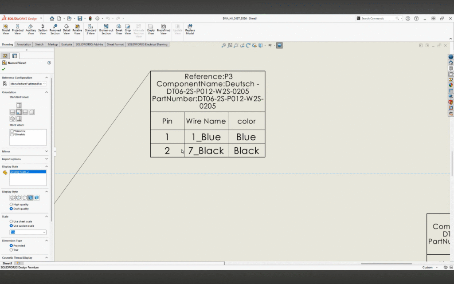Open the Sheet Format tab
The image size is (454, 284).
tap(115, 44)
